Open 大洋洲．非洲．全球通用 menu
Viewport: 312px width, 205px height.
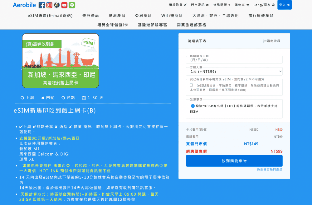click(216, 16)
